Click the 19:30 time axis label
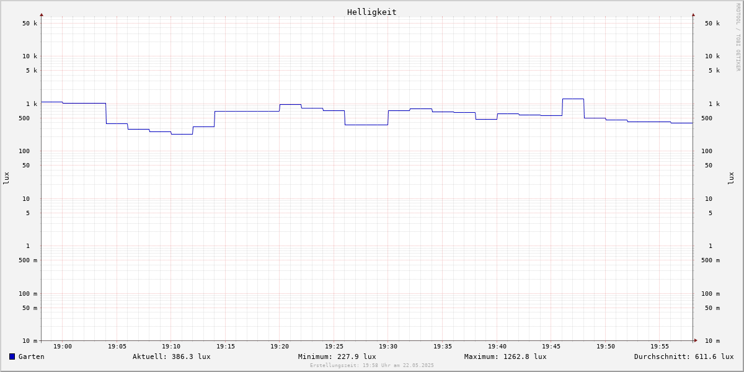Viewport: 744px width, 372px height. [x=388, y=347]
